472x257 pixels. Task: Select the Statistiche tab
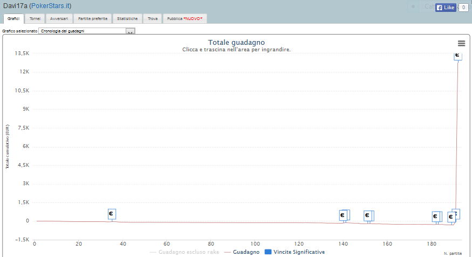coord(128,18)
